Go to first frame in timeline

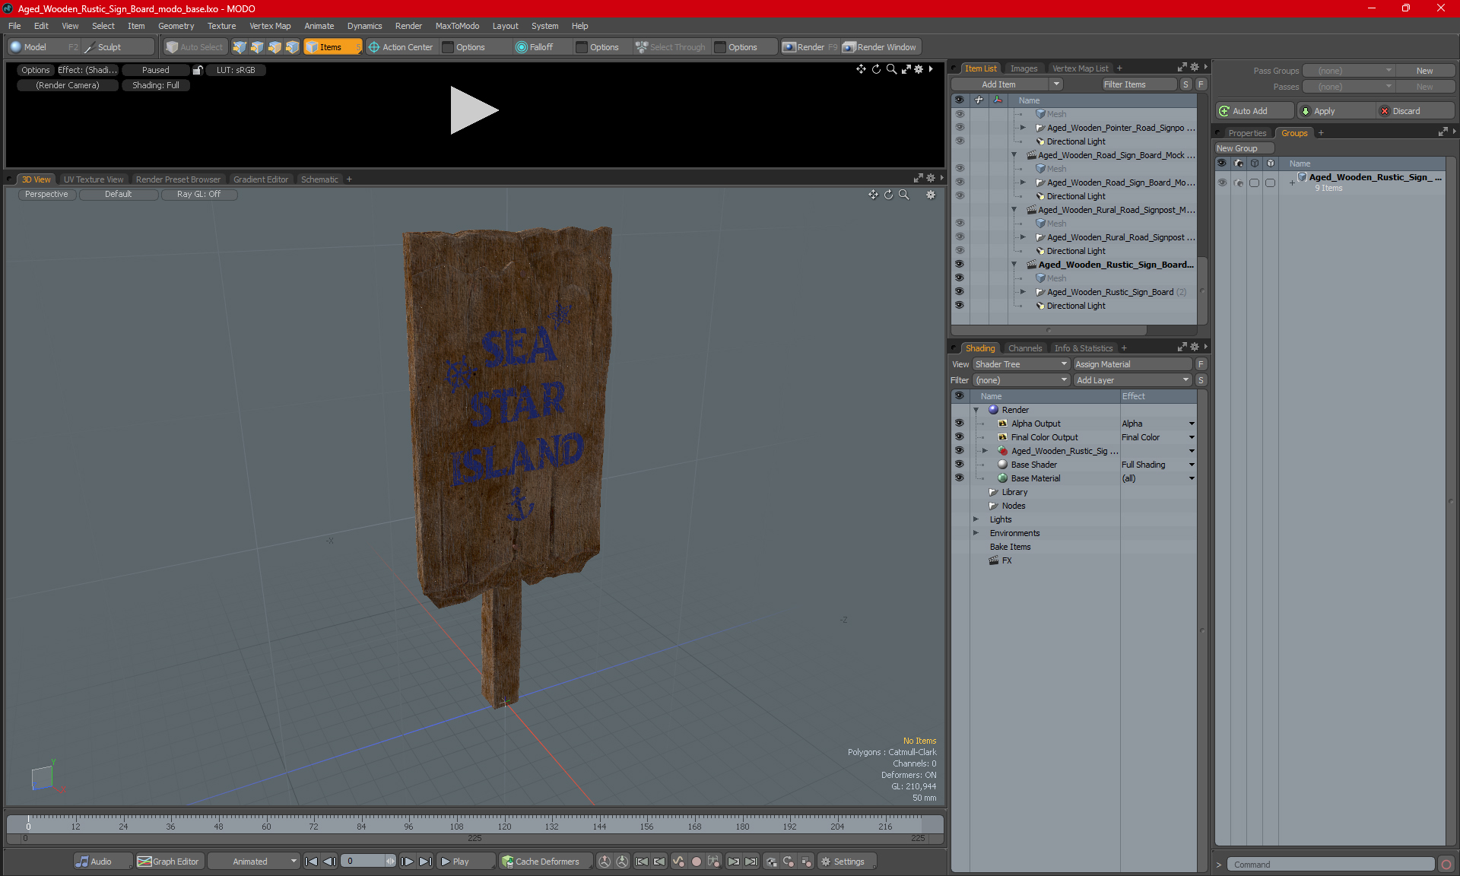point(311,862)
